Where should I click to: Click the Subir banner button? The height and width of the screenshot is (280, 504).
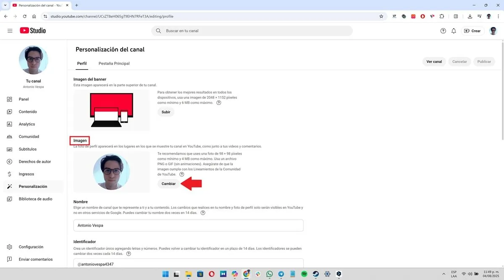tap(166, 112)
